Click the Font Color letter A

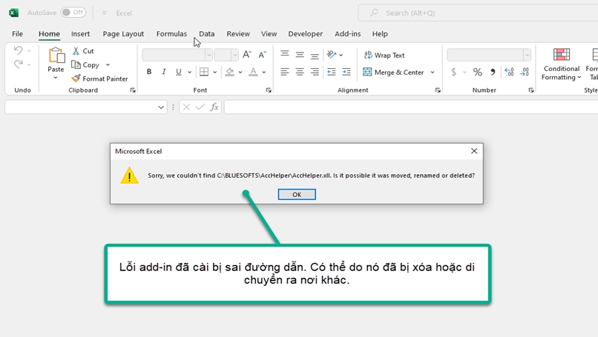pyautogui.click(x=253, y=72)
